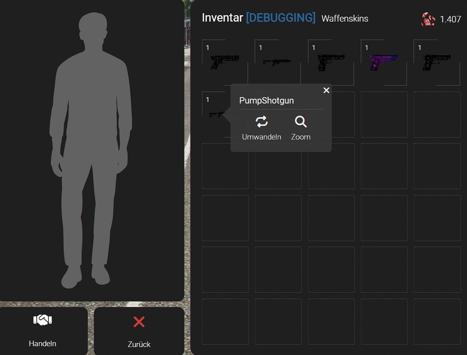Click the Zoom magnifier icon in popup
The height and width of the screenshot is (355, 467).
pos(301,122)
